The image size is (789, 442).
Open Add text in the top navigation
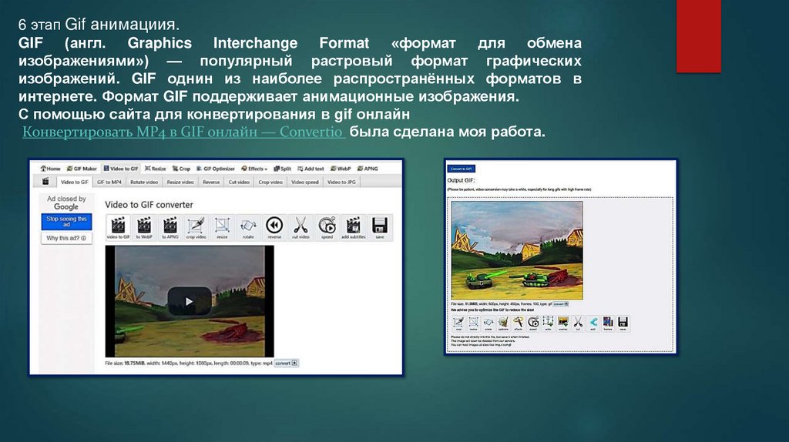pos(311,169)
